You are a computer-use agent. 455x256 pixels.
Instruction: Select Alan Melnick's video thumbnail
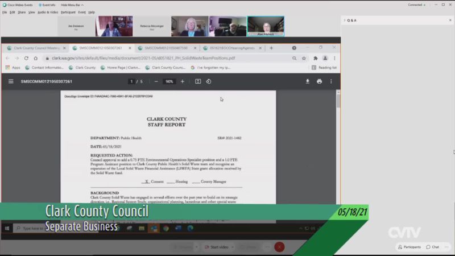pyautogui.click(x=265, y=26)
